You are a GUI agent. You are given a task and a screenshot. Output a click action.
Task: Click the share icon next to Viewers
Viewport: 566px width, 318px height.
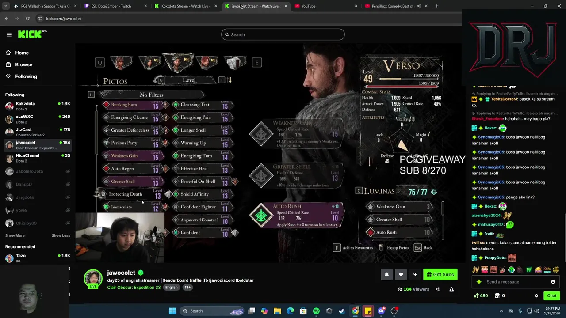[437, 289]
